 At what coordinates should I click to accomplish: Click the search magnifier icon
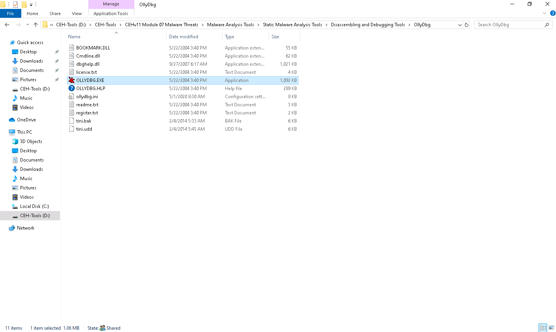pyautogui.click(x=547, y=25)
